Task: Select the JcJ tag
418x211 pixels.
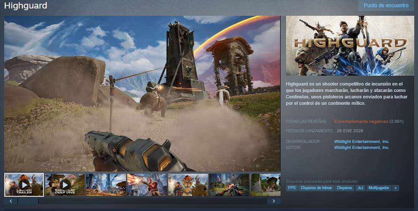Action: click(360, 188)
